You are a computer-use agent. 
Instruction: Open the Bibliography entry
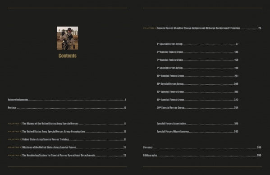click(x=202, y=155)
